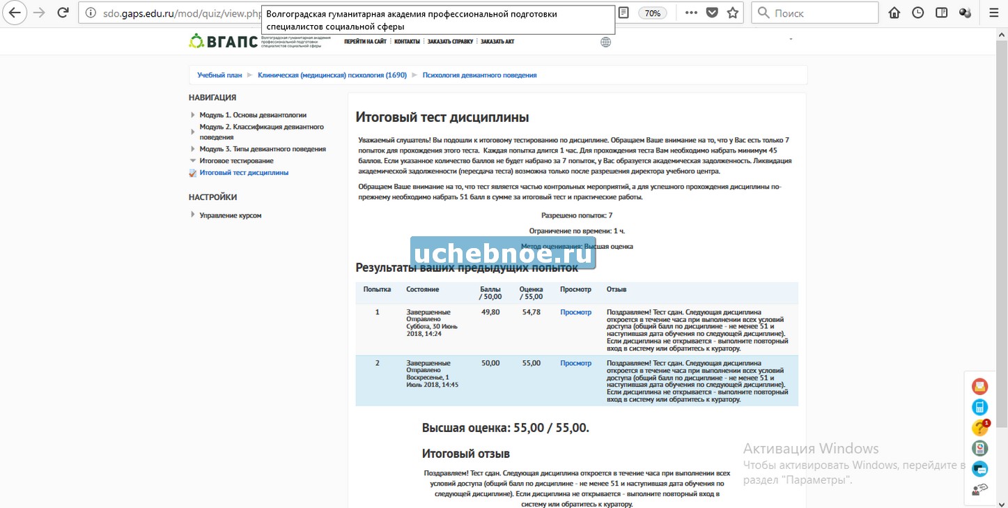
Task: Click the browser forward arrow
Action: pyautogui.click(x=39, y=13)
